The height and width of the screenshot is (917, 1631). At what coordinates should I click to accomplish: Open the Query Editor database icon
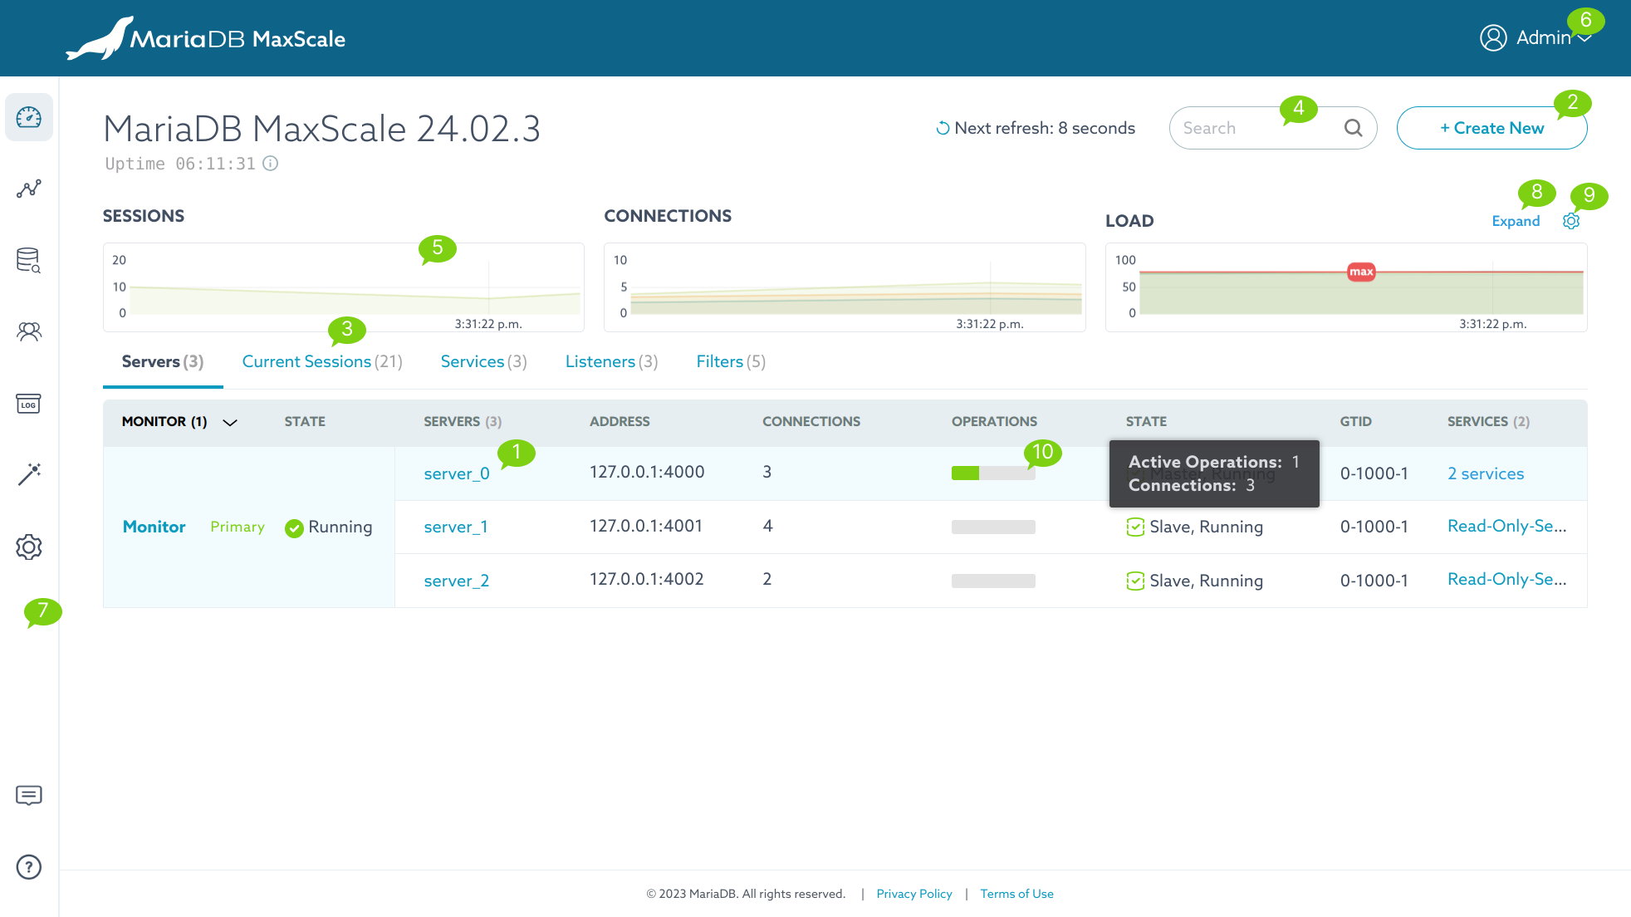tap(29, 260)
